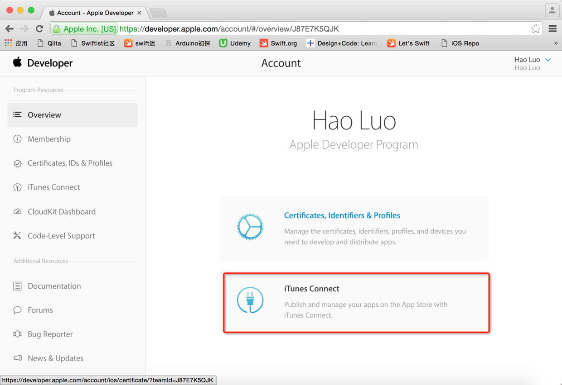Reload the page with refresh icon
The image size is (562, 385).
click(39, 29)
